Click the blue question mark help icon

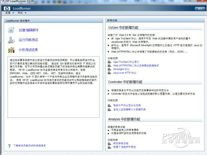tap(9, 146)
